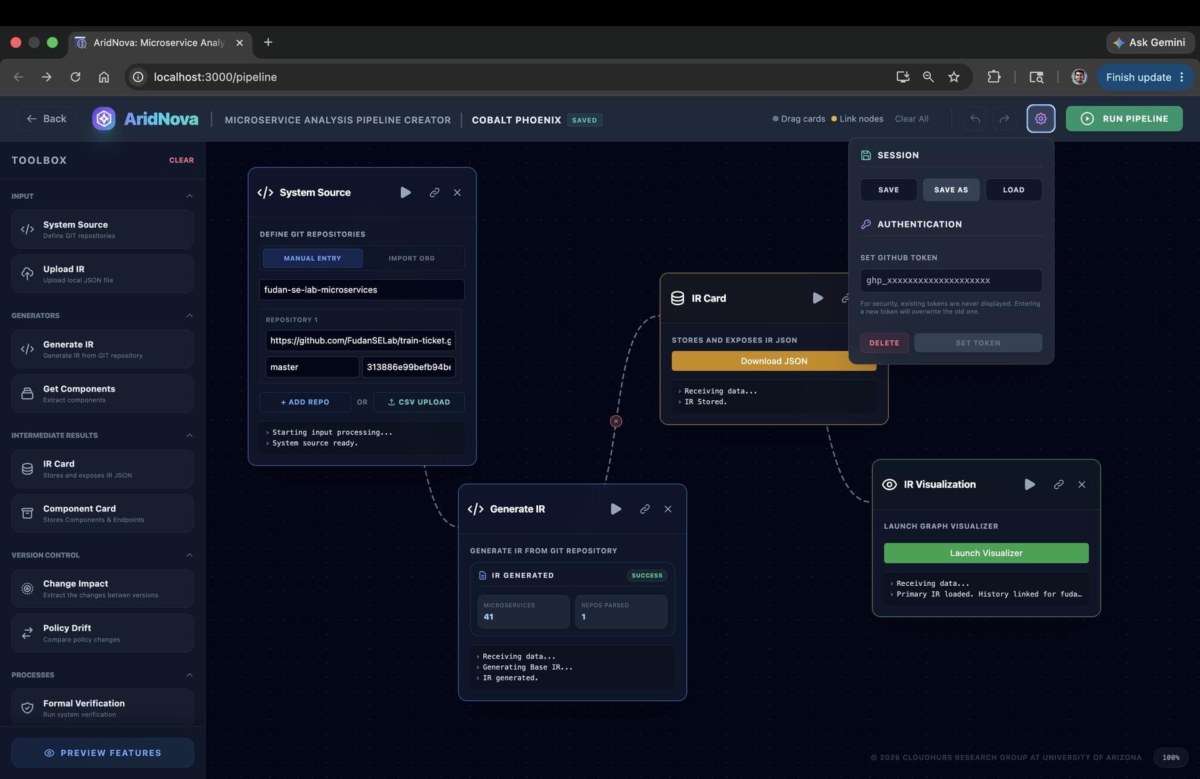Image resolution: width=1200 pixels, height=779 pixels.
Task: Run the IR Visualization play icon
Action: pos(1029,485)
